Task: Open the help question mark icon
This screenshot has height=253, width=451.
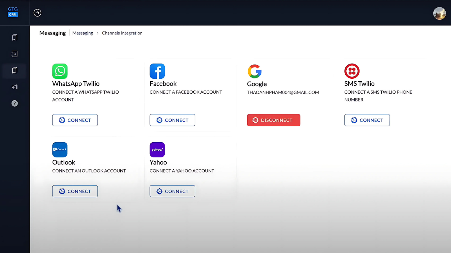Action: (x=15, y=103)
